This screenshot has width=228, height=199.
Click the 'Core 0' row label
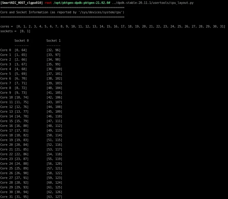[x=6, y=50]
